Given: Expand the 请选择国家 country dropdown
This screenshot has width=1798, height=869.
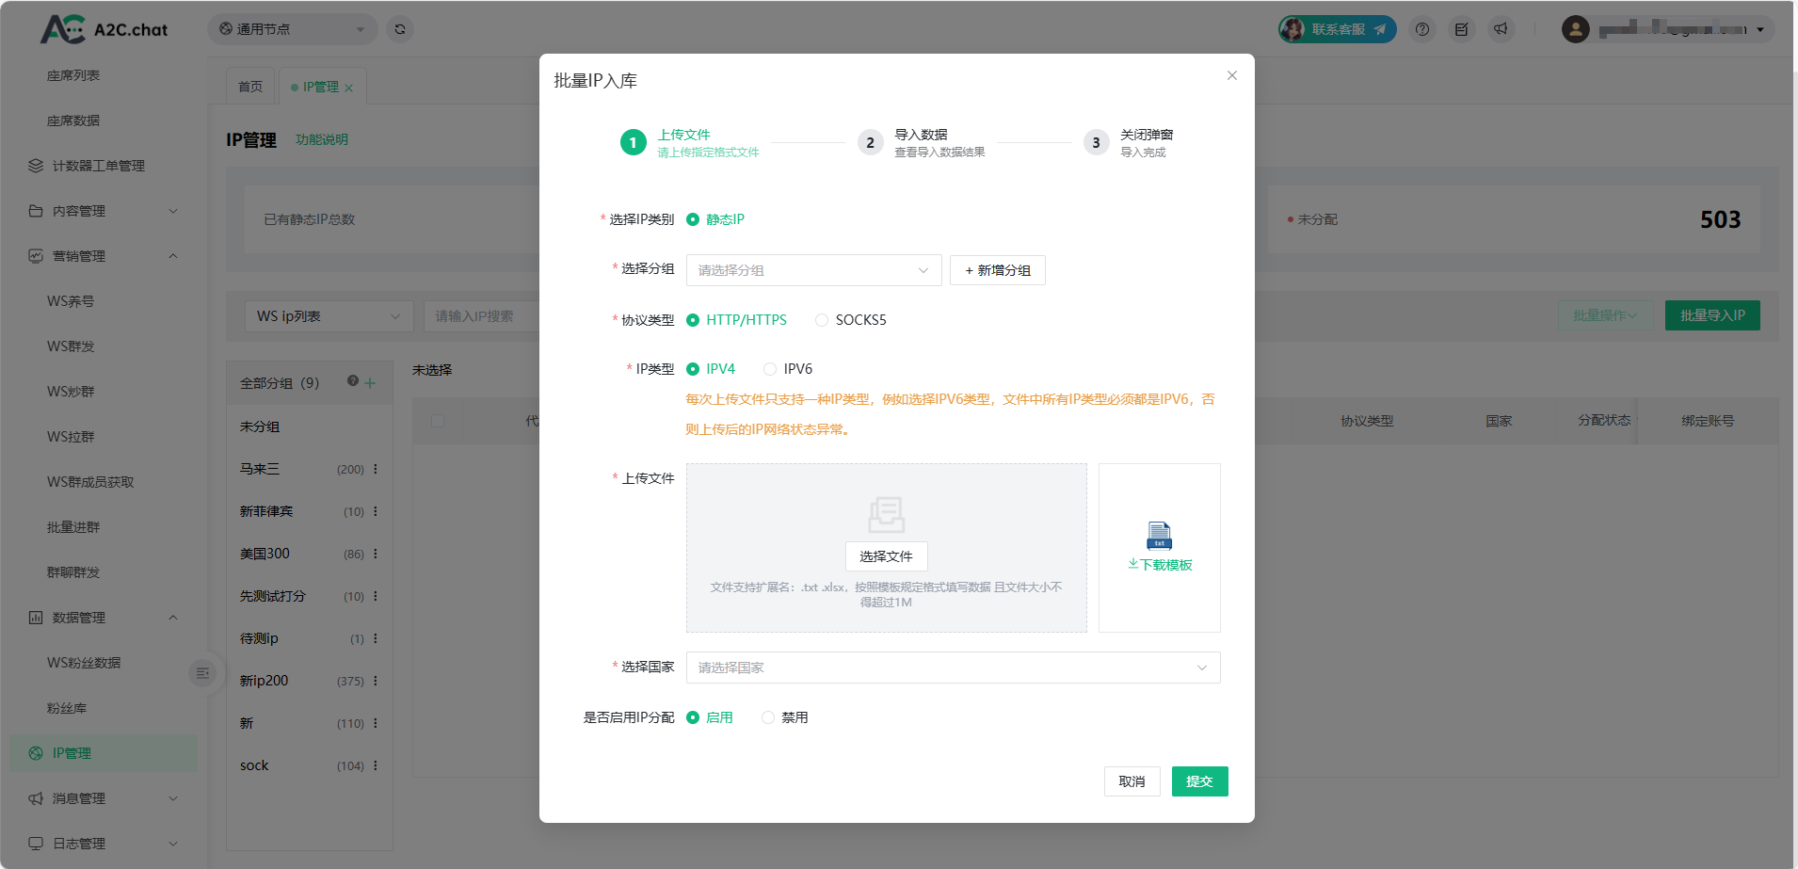Looking at the screenshot, I should coord(952,668).
